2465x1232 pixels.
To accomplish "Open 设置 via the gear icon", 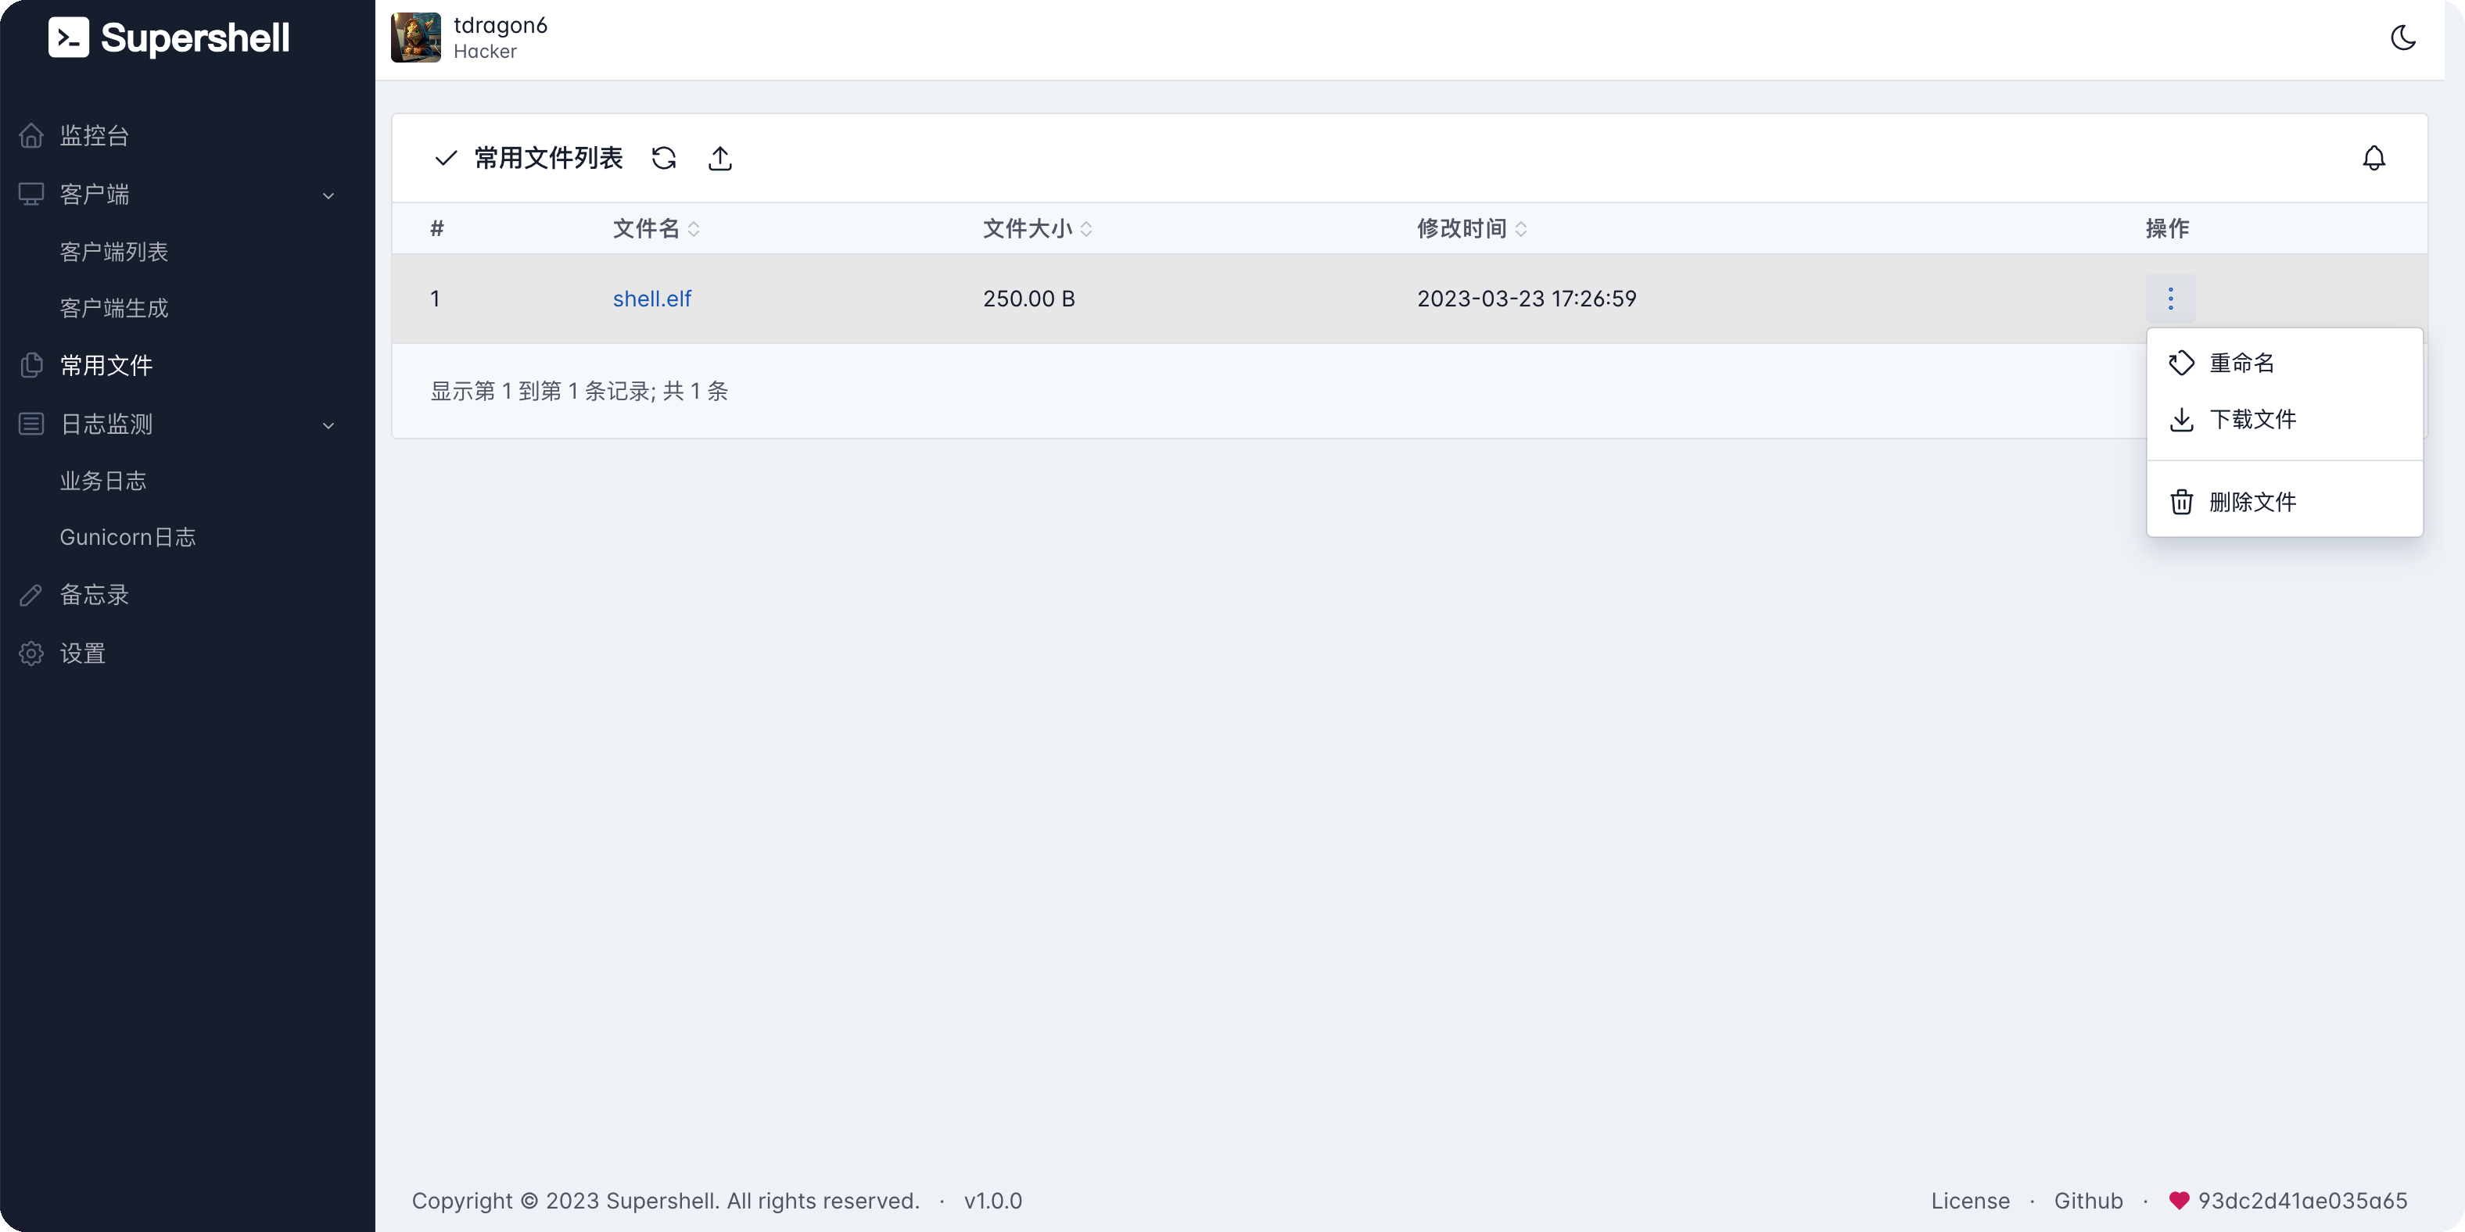I will 31,654.
